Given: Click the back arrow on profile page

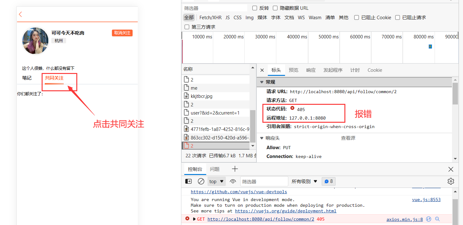Looking at the screenshot, I should click(21, 14).
